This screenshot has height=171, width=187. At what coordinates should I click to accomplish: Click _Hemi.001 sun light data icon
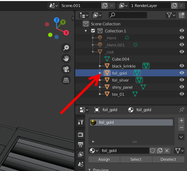135,45
